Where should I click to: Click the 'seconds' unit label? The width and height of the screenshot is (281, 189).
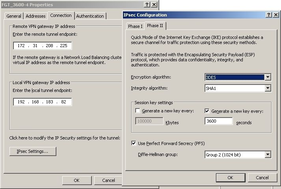244,123
